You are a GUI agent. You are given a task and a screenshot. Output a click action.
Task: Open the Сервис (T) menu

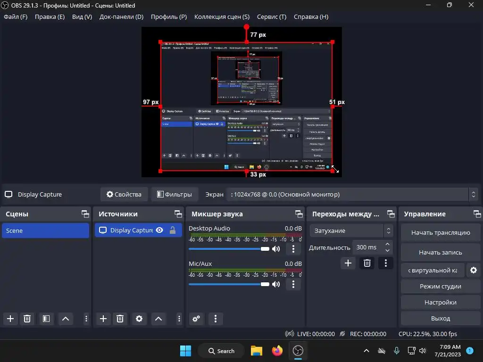(272, 16)
